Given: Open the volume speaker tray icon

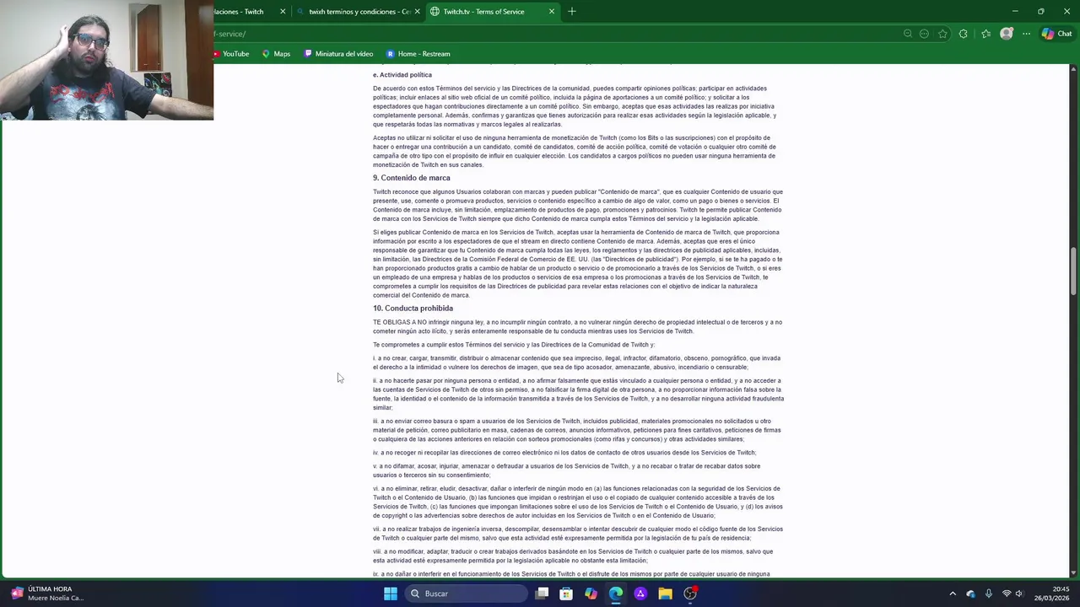Looking at the screenshot, I should tap(1019, 594).
